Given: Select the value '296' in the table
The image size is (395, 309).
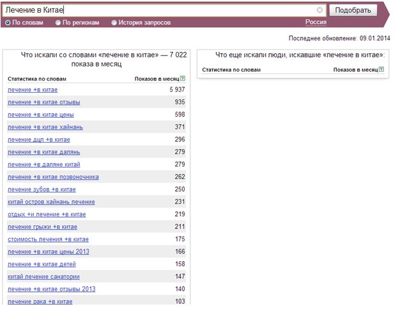Looking at the screenshot, I should pos(180,139).
